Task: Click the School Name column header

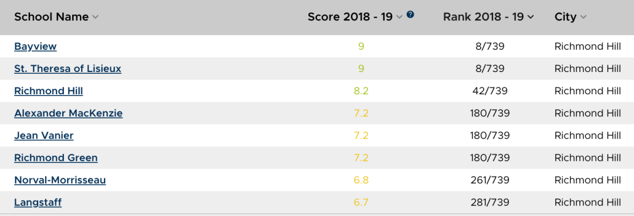Action: tap(51, 17)
